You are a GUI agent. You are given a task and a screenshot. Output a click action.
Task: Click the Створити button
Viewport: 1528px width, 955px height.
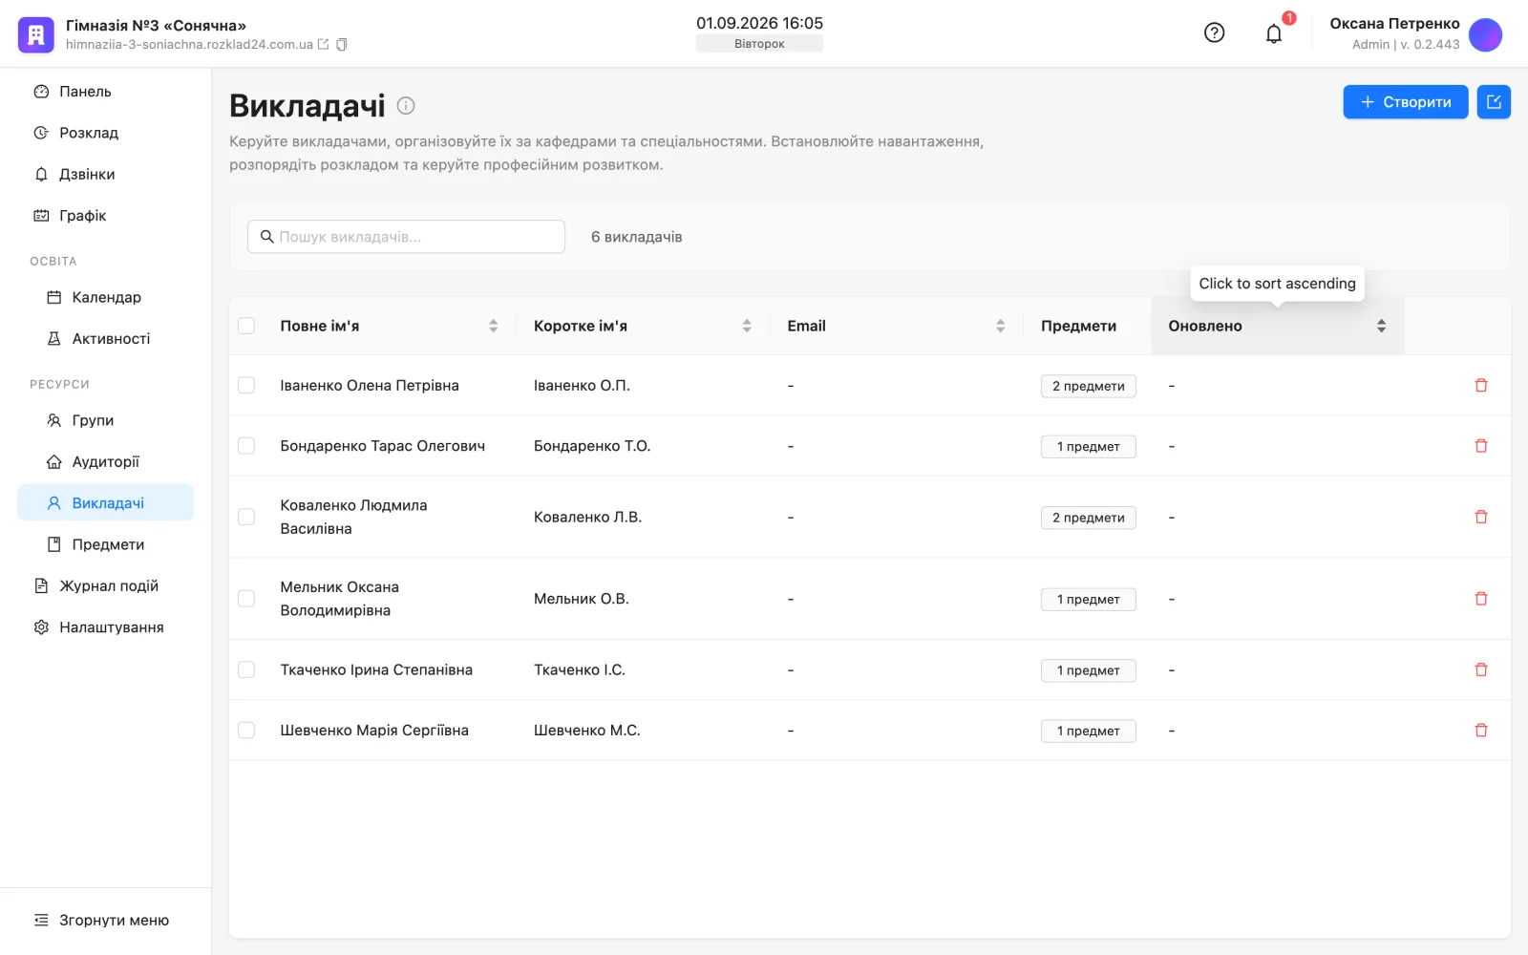click(1405, 102)
